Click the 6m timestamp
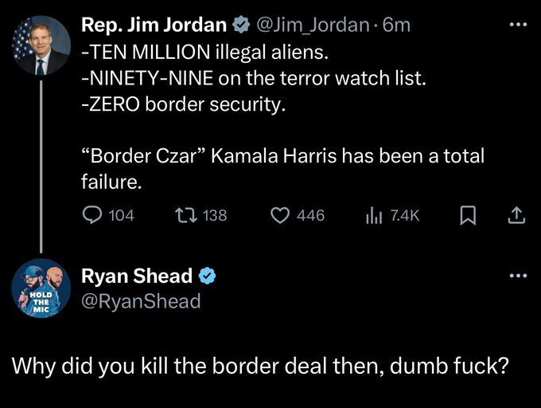541x408 pixels. tap(397, 25)
